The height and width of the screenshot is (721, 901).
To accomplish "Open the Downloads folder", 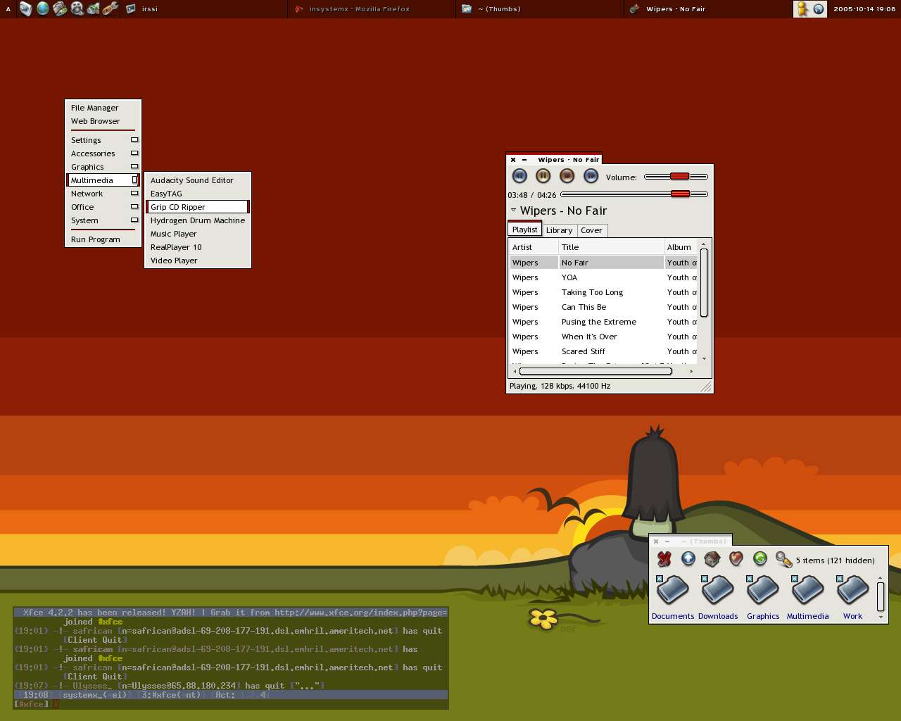I will tap(718, 597).
